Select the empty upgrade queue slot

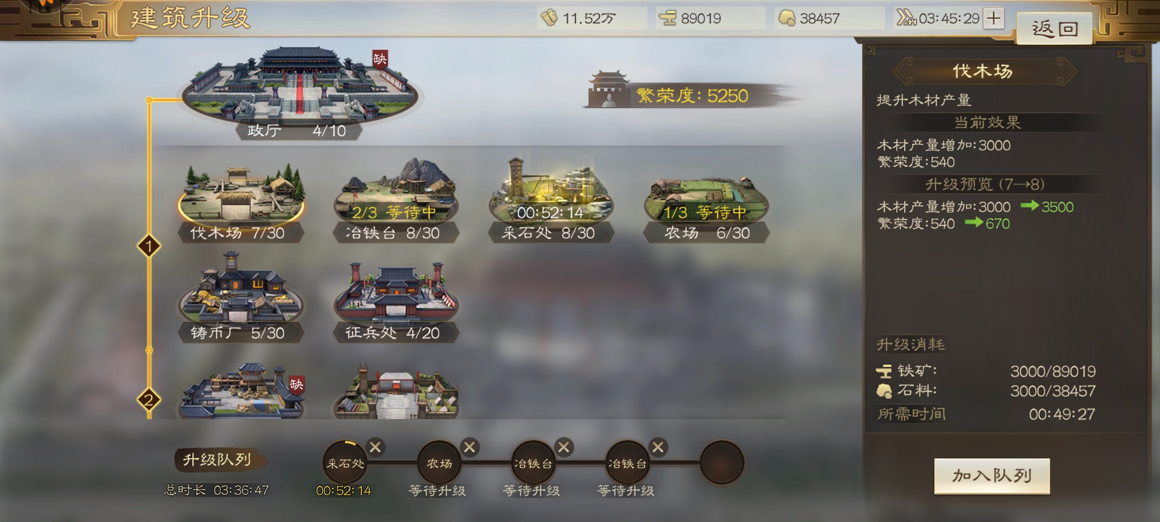click(722, 463)
